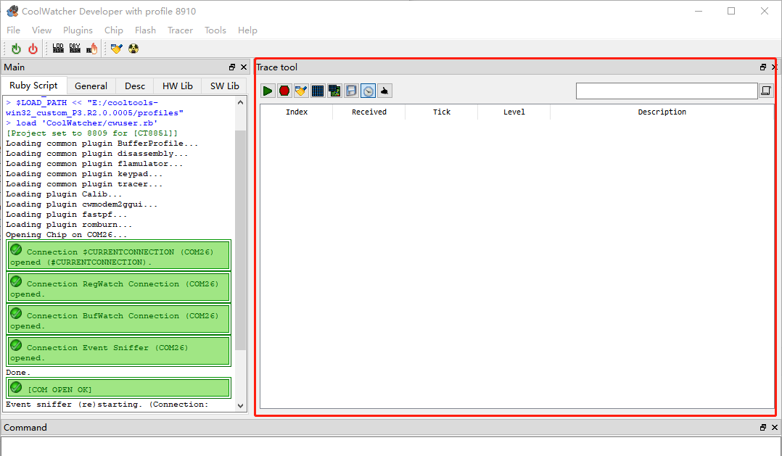Click the Received column header
The image size is (782, 456).
(369, 112)
